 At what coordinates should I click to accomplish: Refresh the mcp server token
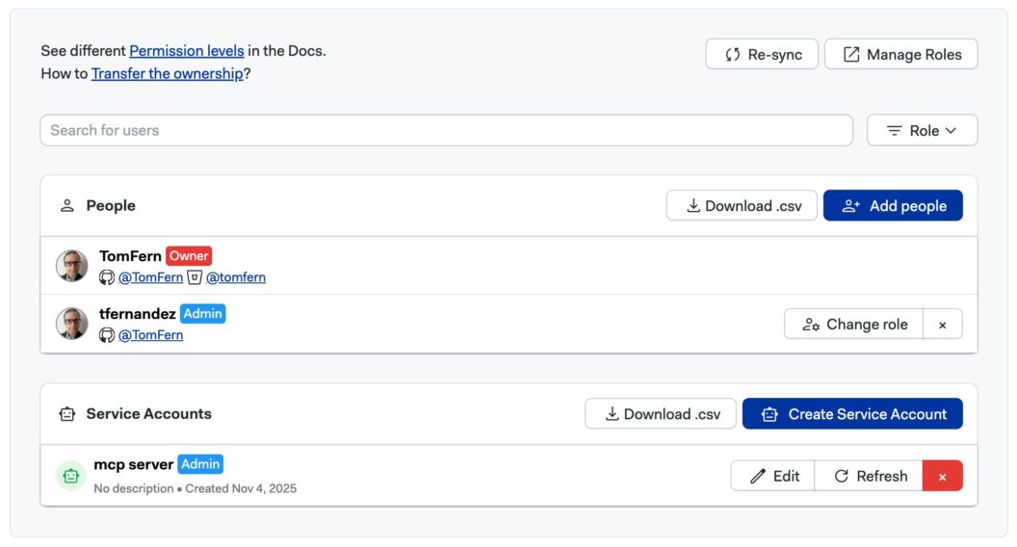(x=870, y=476)
